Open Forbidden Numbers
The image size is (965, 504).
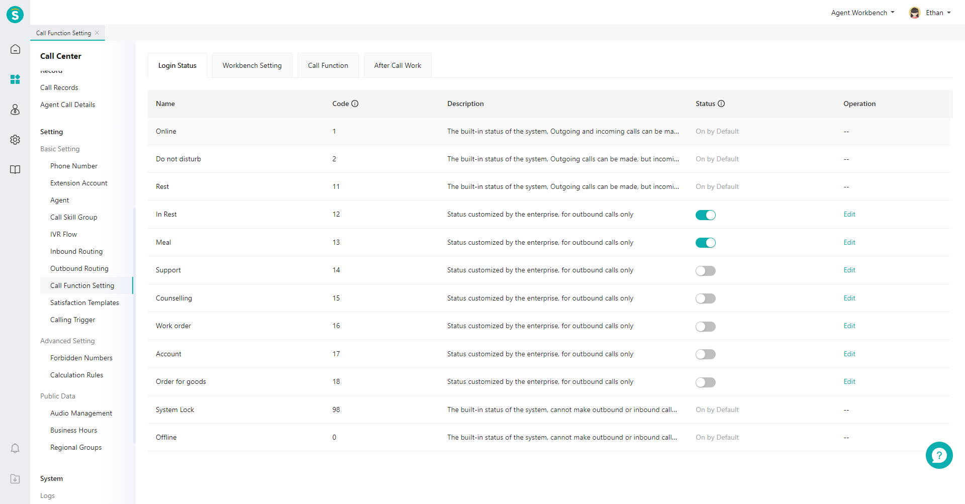81,358
